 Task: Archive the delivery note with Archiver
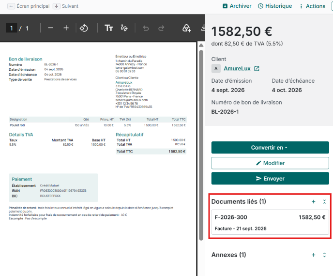[x=237, y=6]
